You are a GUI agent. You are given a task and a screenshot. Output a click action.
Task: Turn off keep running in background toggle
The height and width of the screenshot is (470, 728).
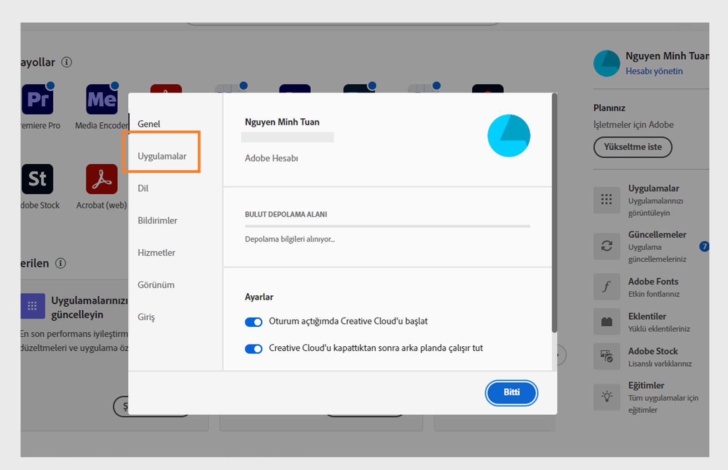point(253,349)
